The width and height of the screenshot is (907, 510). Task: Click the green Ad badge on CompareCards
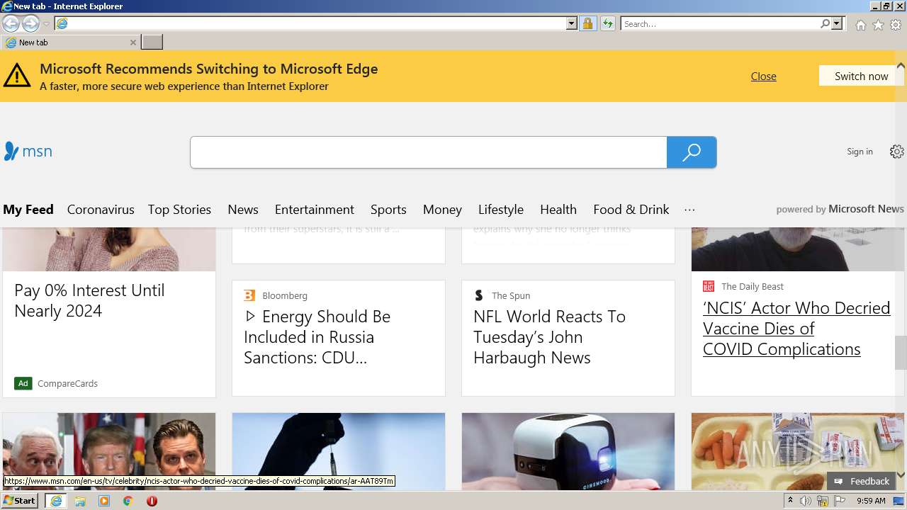23,383
